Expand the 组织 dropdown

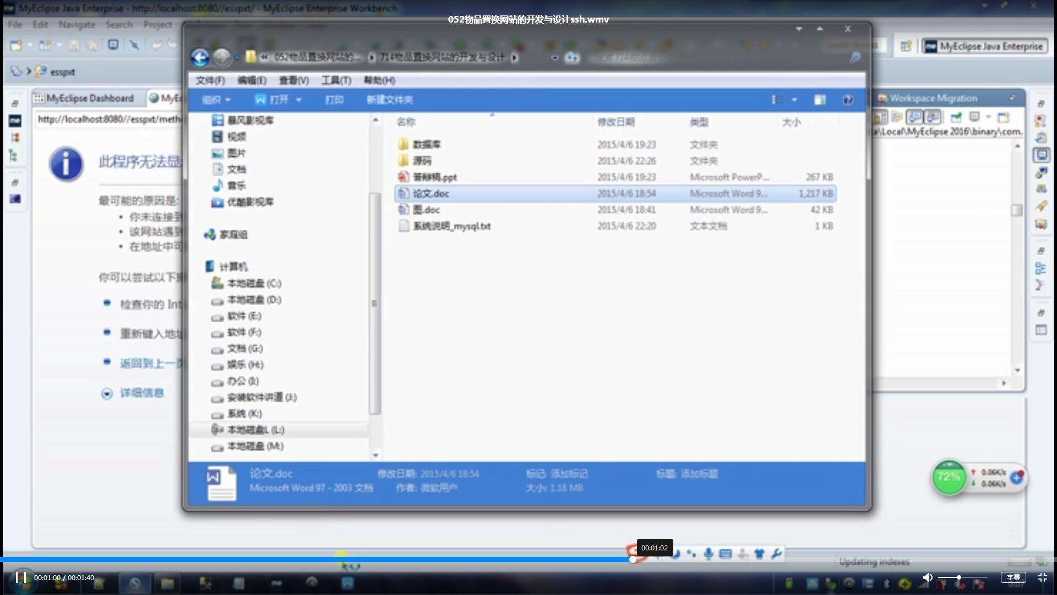pos(216,100)
